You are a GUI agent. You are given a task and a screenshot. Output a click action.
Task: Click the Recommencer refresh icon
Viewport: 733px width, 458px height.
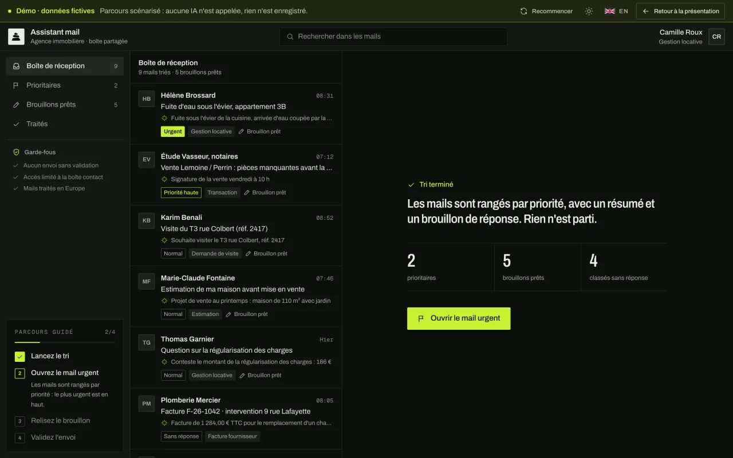[x=523, y=11]
